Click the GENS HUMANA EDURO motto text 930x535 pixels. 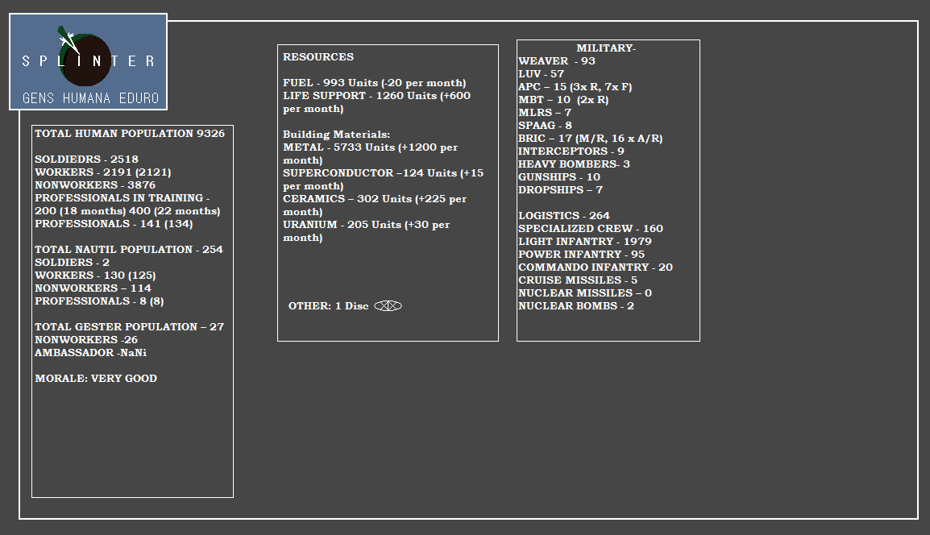(x=89, y=98)
